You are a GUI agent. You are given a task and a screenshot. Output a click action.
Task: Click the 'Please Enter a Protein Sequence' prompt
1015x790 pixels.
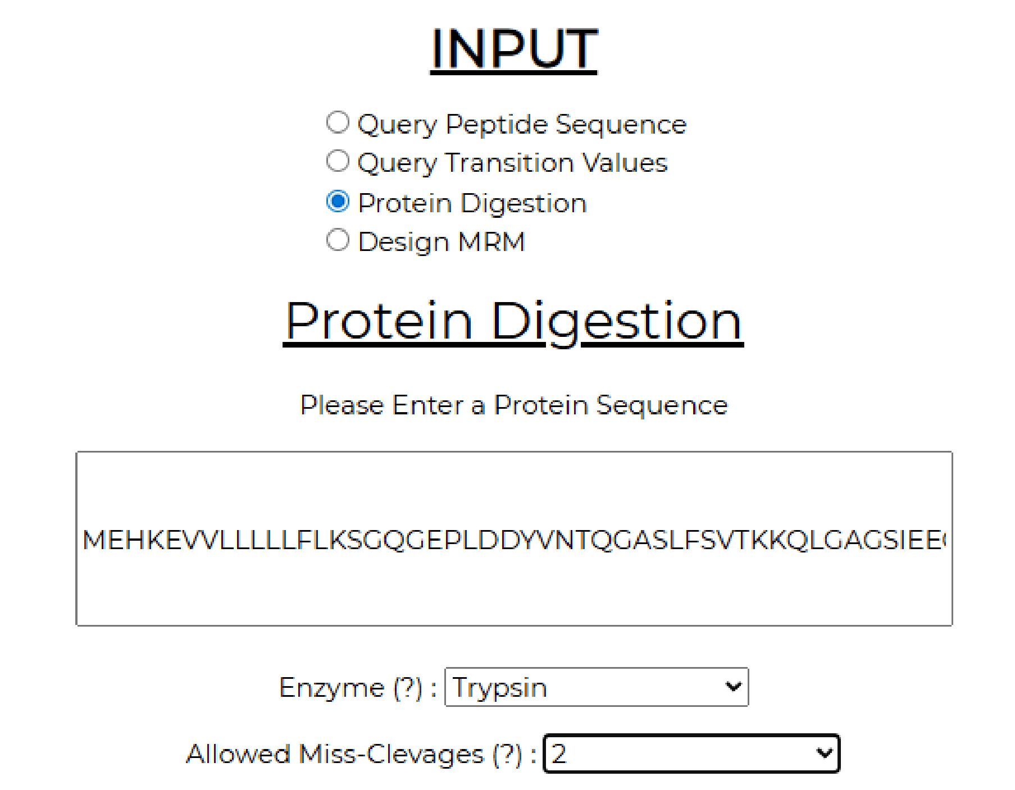click(514, 405)
